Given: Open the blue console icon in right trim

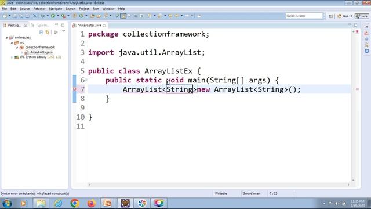Looking at the screenshot, I should [x=367, y=51].
